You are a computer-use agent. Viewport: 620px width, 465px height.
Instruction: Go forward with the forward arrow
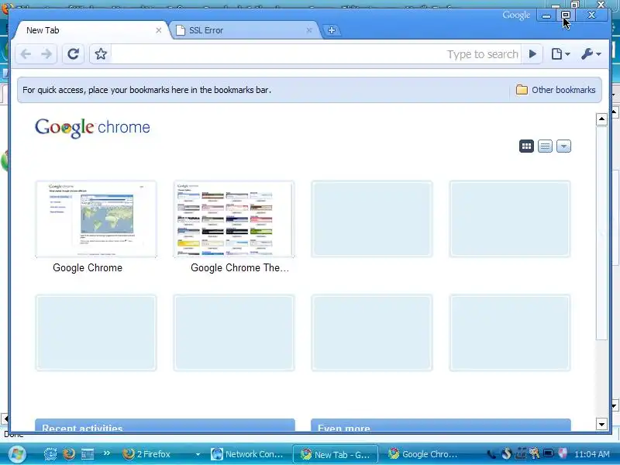(x=46, y=54)
